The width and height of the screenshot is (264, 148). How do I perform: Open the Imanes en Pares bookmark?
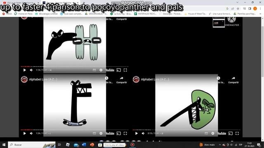(24, 14)
